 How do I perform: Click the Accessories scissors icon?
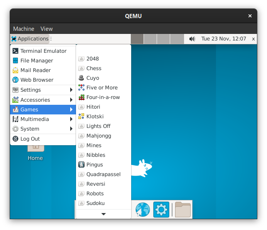click(15, 100)
